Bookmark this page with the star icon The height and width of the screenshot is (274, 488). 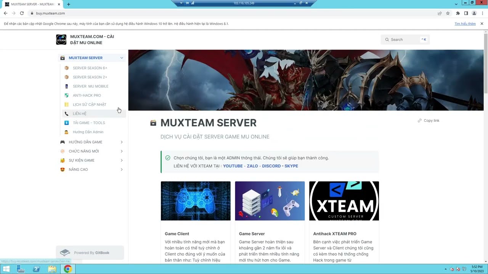[448, 13]
